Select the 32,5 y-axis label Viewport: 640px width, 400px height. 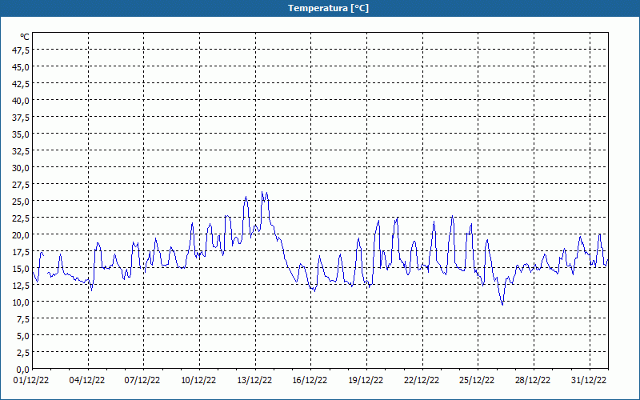pyautogui.click(x=22, y=151)
